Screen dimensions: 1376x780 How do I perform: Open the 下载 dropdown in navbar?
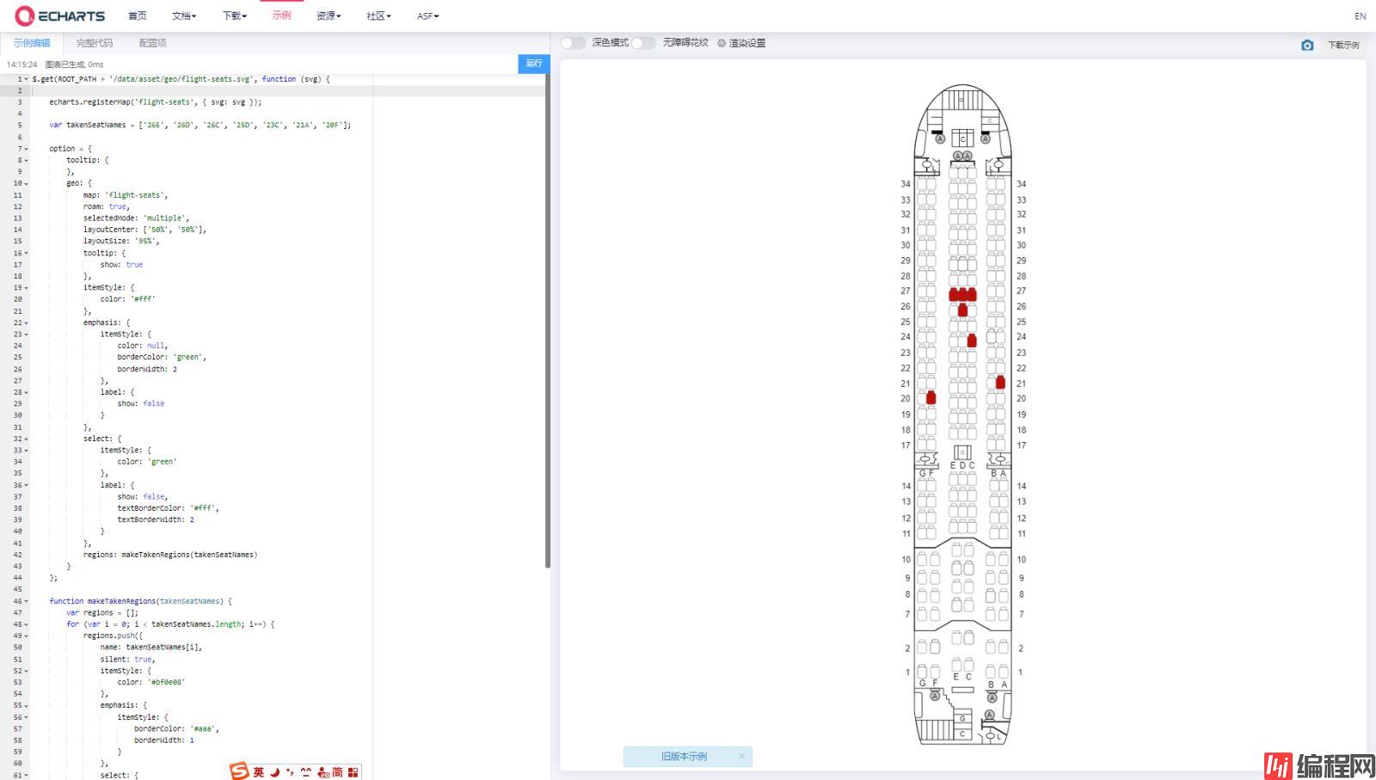pyautogui.click(x=234, y=15)
